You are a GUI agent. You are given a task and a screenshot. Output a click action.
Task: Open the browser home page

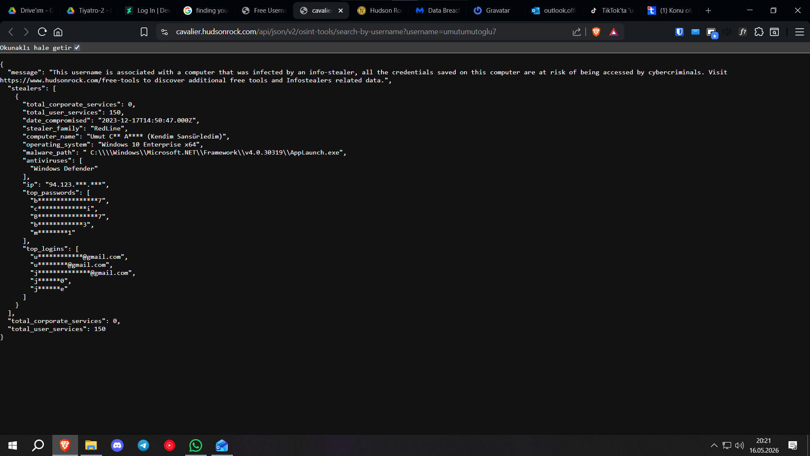58,32
